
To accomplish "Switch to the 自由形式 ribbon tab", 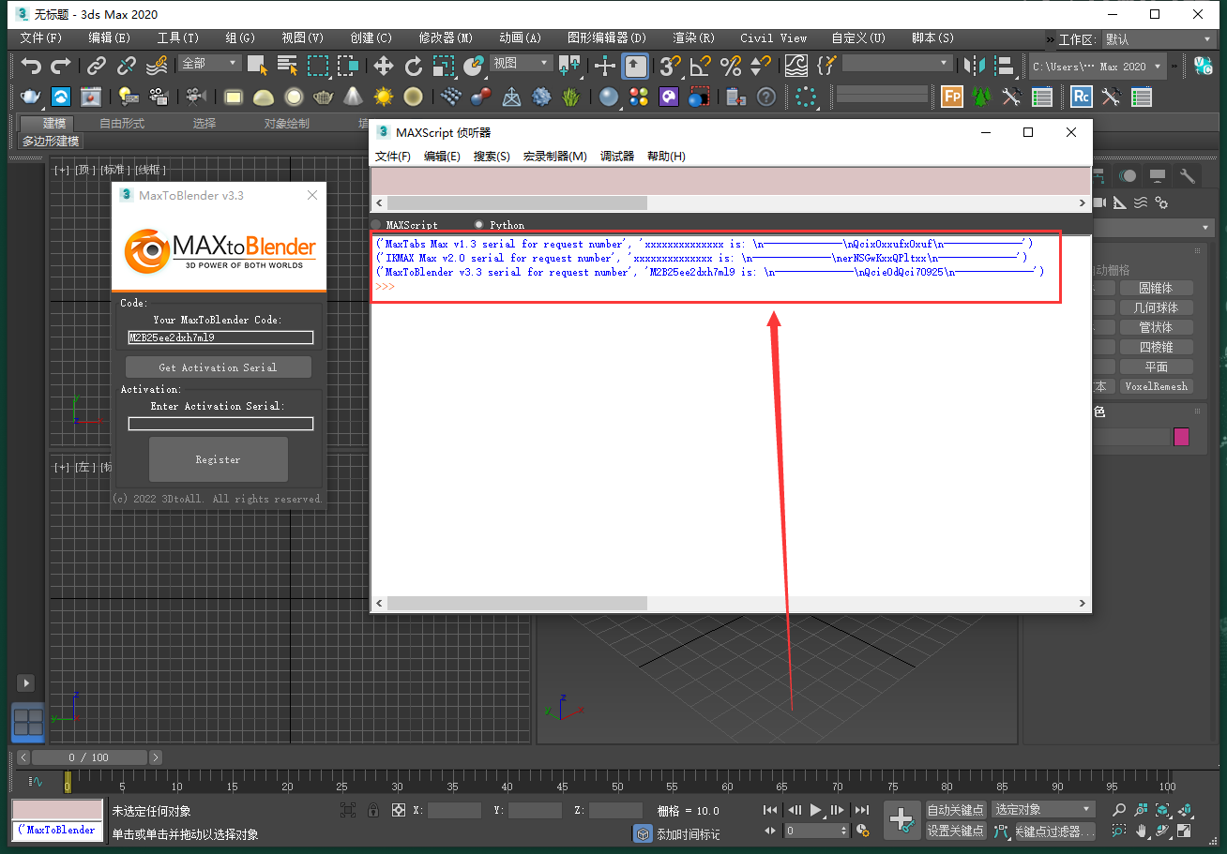I will 122,124.
